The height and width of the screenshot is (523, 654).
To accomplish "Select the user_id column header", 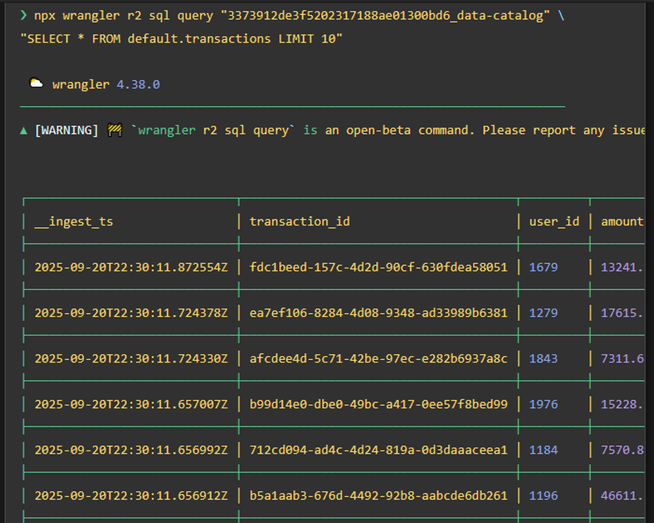I will coord(554,221).
